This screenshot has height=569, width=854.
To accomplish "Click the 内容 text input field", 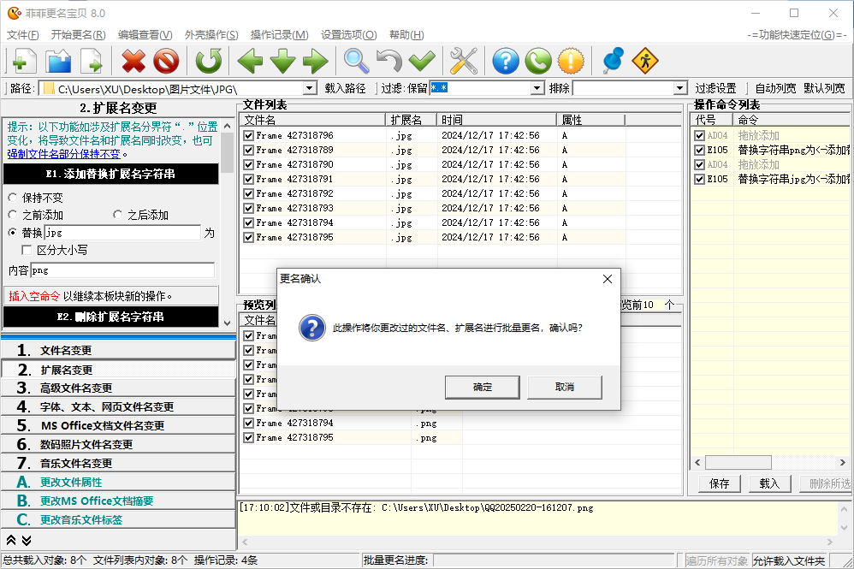I will click(122, 270).
